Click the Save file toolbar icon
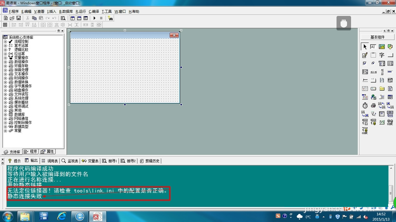This screenshot has height=222, width=396. tap(19, 18)
